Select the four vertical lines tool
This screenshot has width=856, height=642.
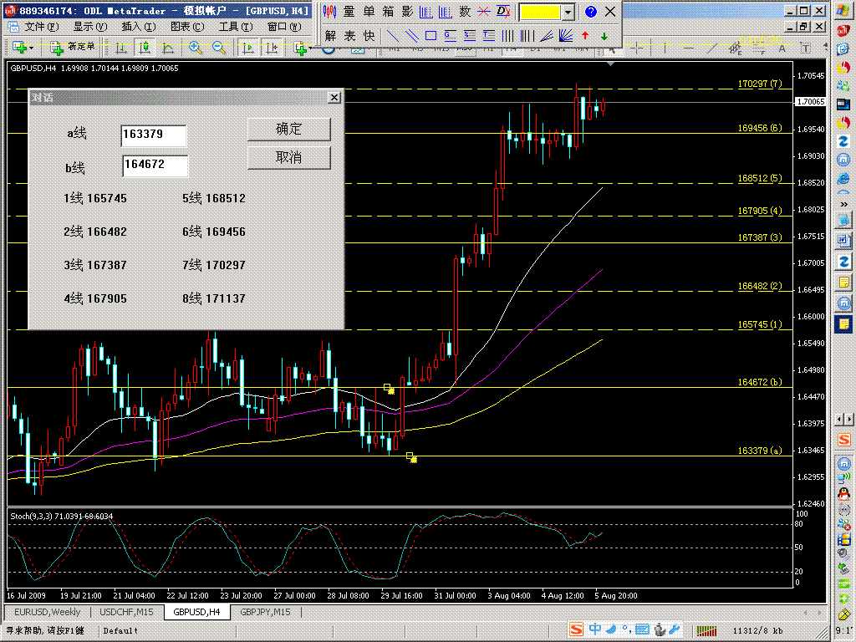(x=507, y=36)
